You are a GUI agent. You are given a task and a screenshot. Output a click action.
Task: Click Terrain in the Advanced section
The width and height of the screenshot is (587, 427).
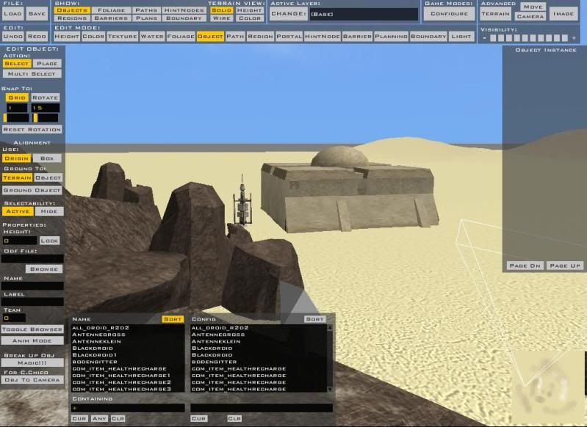coord(495,14)
